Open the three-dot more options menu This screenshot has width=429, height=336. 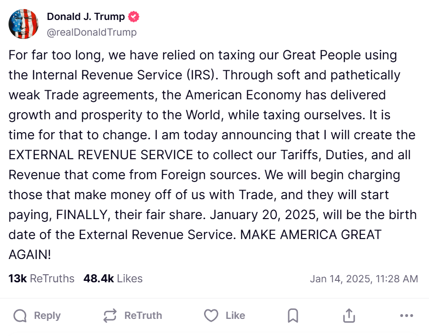407,316
